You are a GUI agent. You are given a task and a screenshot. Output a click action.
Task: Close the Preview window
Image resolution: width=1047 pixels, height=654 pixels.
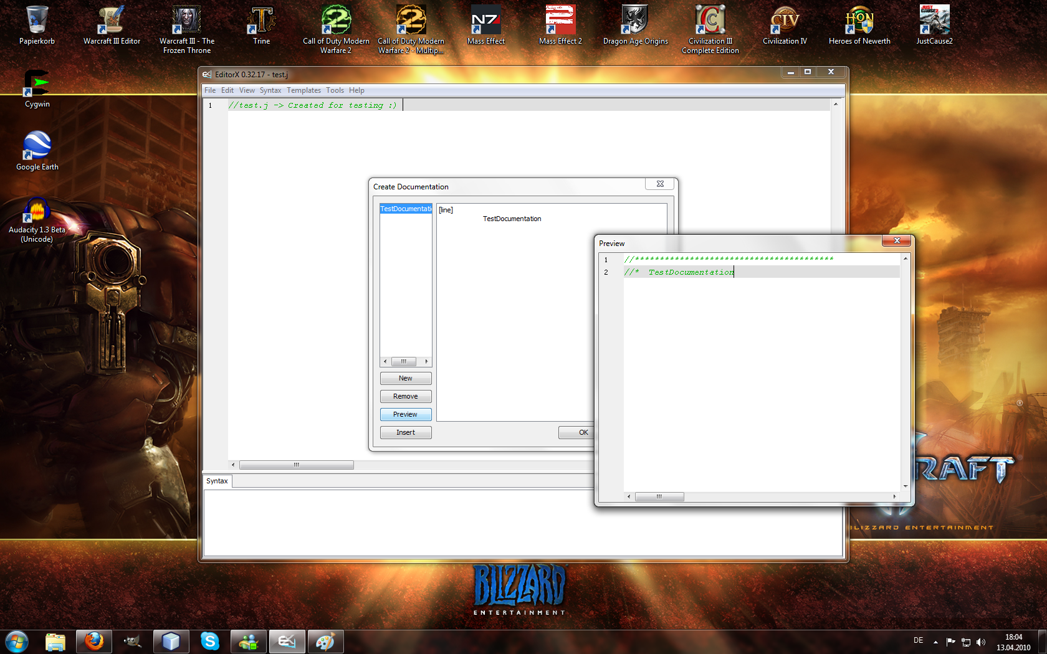(x=897, y=240)
